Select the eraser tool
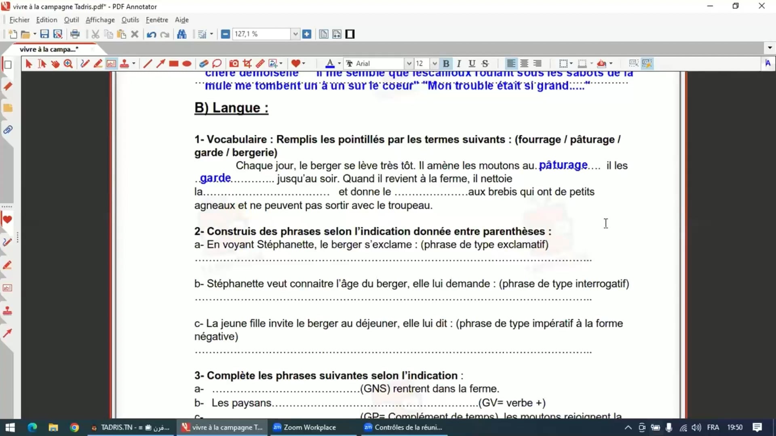776x436 pixels. pyautogui.click(x=203, y=63)
